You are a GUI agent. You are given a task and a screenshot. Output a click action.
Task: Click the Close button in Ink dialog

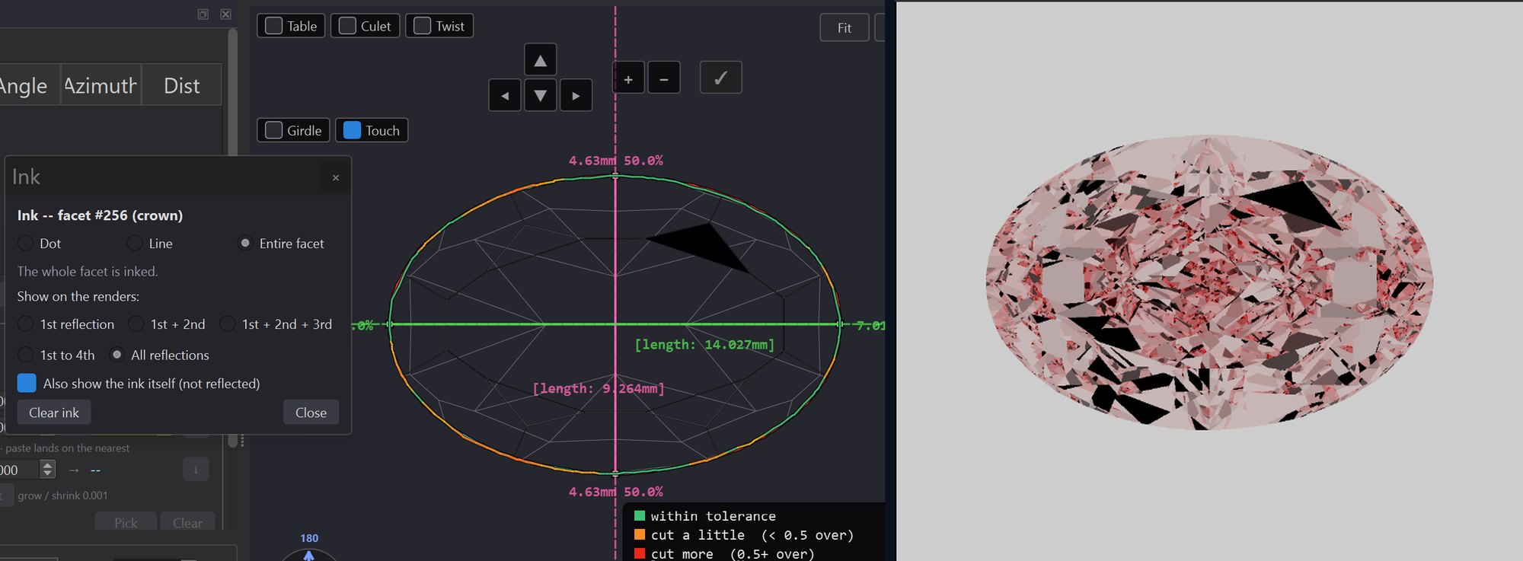[311, 413]
